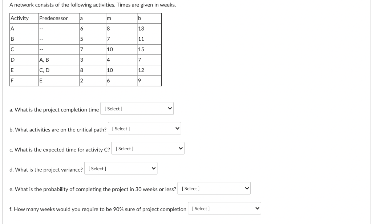Open the project completion time dropdown
This screenshot has height=224, width=372.
tap(137, 109)
